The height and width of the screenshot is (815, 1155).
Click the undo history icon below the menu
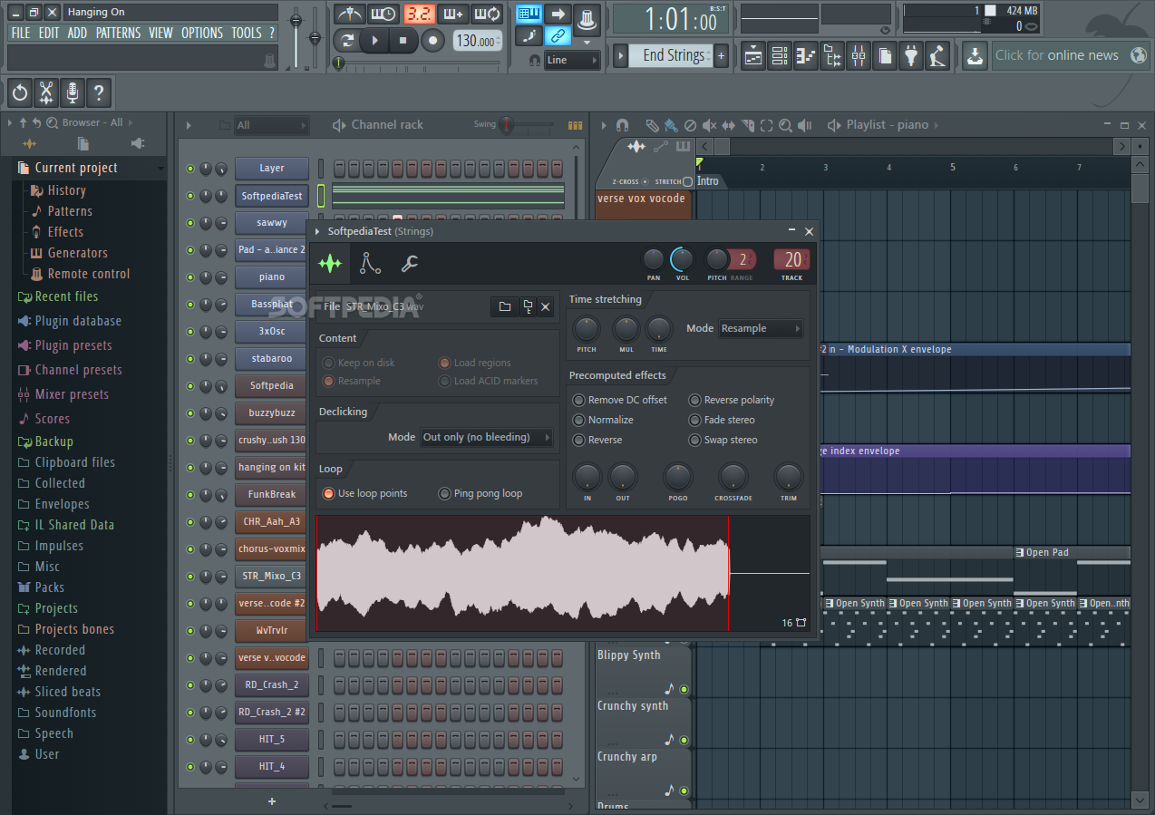pos(20,92)
